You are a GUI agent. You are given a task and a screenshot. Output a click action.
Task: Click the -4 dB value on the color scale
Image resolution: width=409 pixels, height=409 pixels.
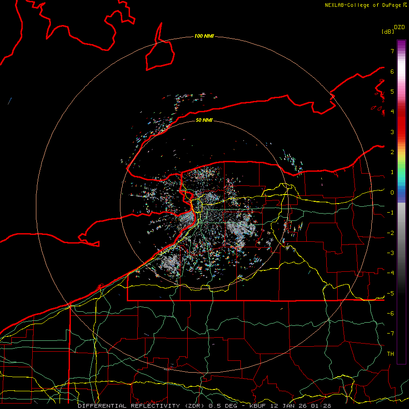pos(390,273)
